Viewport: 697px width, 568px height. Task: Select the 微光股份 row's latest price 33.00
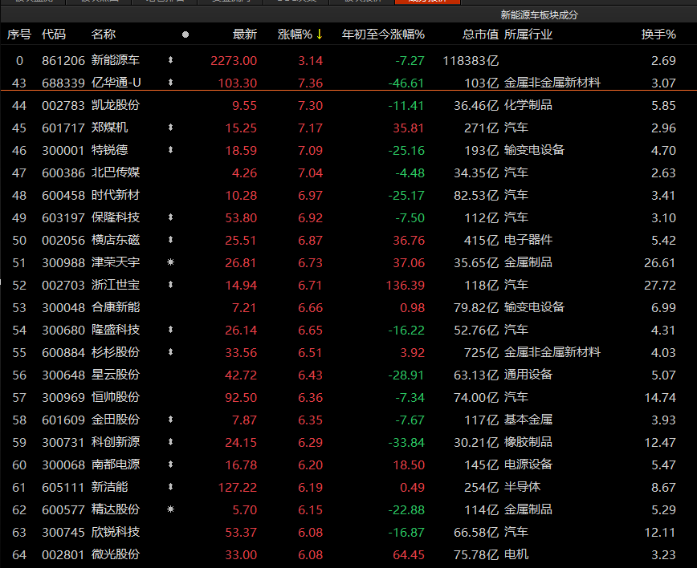click(241, 554)
